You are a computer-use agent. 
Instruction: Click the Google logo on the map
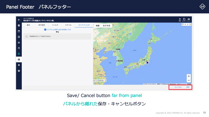(97, 83)
